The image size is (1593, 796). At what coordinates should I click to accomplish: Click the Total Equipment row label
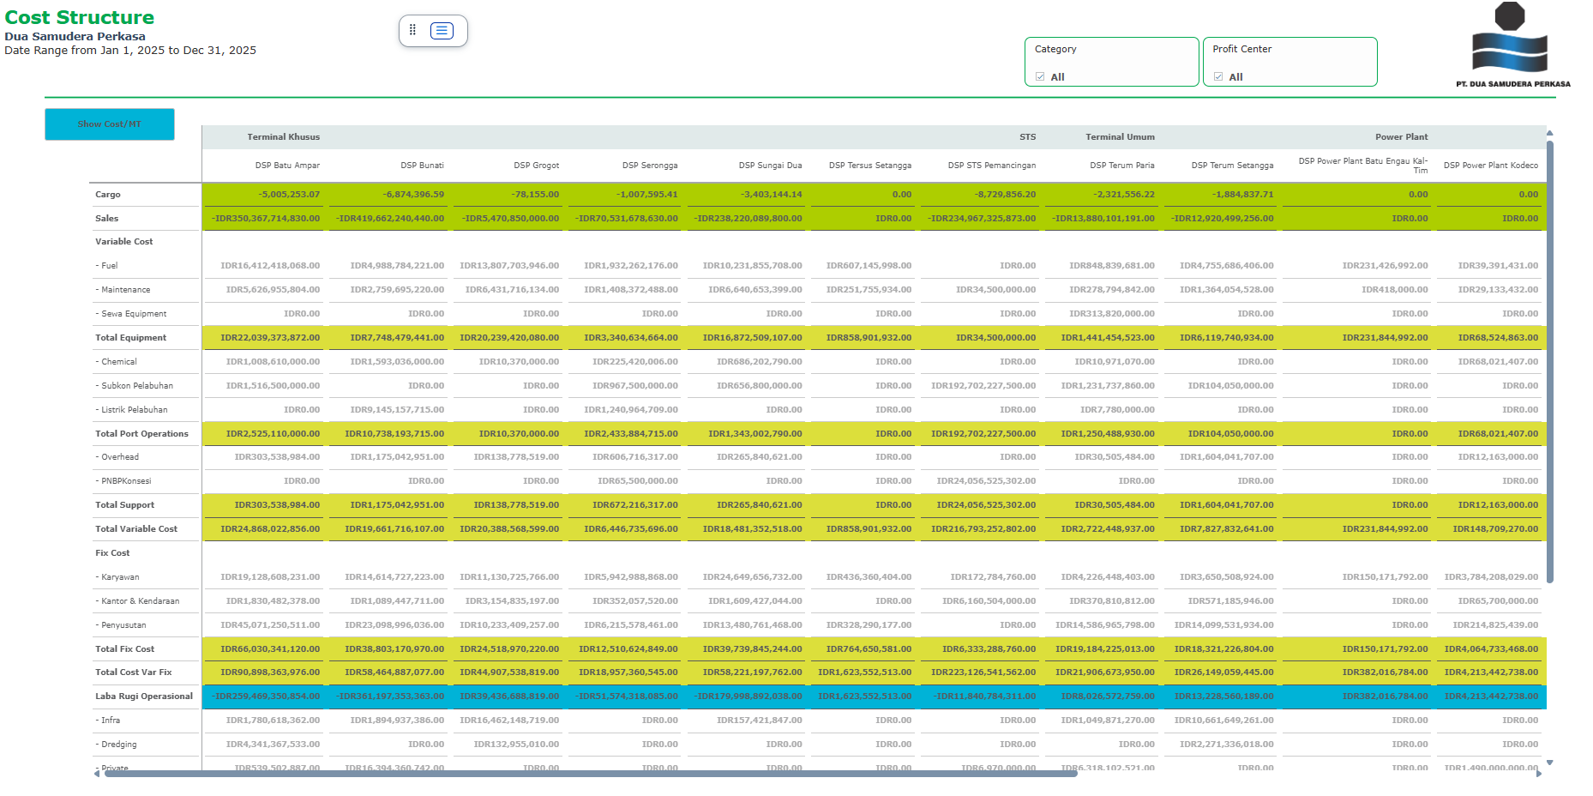click(x=130, y=338)
